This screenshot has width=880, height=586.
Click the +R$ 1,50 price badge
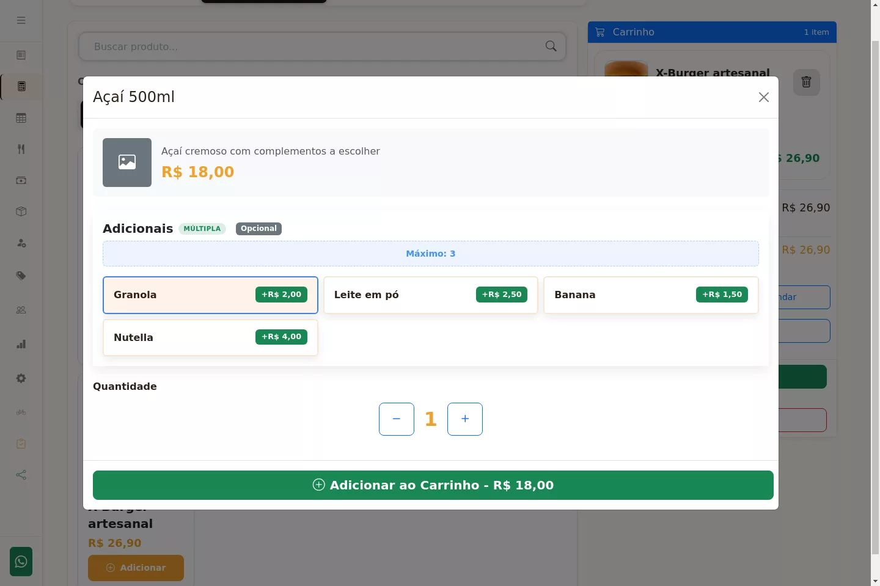722,295
